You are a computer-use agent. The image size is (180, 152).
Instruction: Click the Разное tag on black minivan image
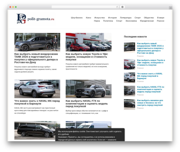point(19,137)
